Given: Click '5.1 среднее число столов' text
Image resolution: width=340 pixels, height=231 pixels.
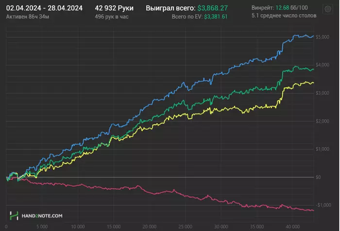Looking at the screenshot, I should 284,16.
